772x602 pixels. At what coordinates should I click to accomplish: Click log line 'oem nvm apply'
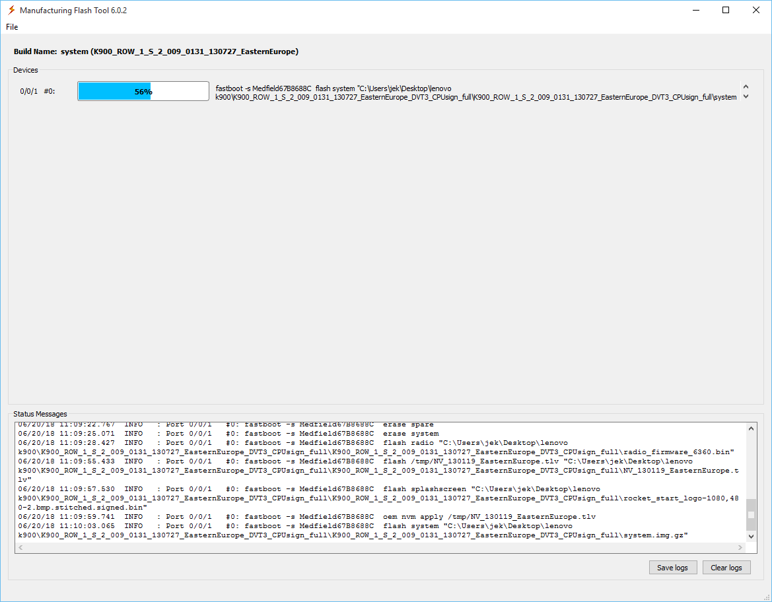[x=306, y=517]
